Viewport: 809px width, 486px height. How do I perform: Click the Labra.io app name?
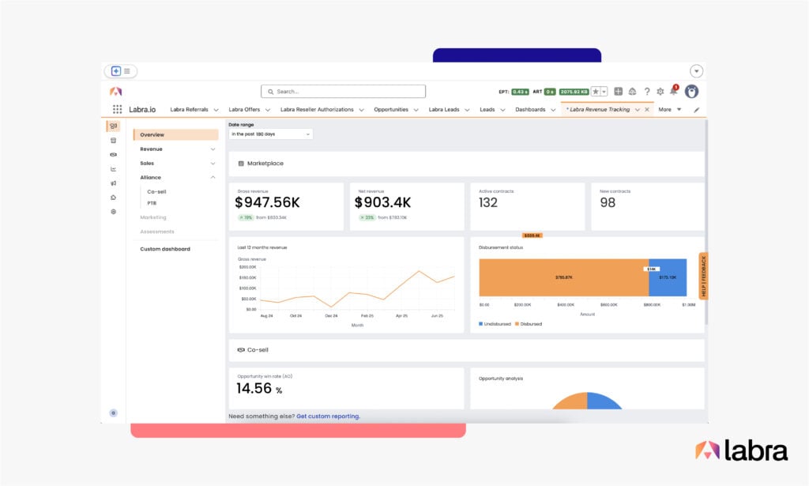(x=142, y=109)
